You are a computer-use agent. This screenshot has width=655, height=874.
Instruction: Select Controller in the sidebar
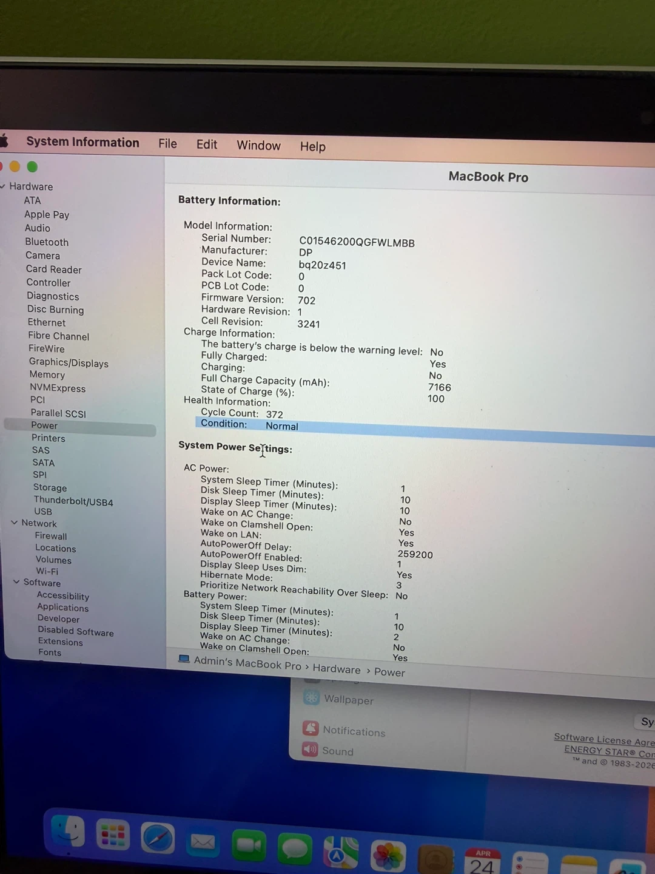[x=48, y=282]
